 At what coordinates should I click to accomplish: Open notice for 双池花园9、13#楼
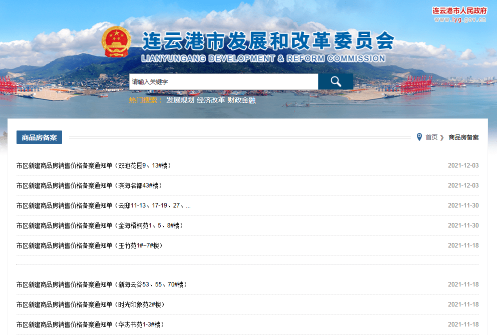[x=94, y=165]
